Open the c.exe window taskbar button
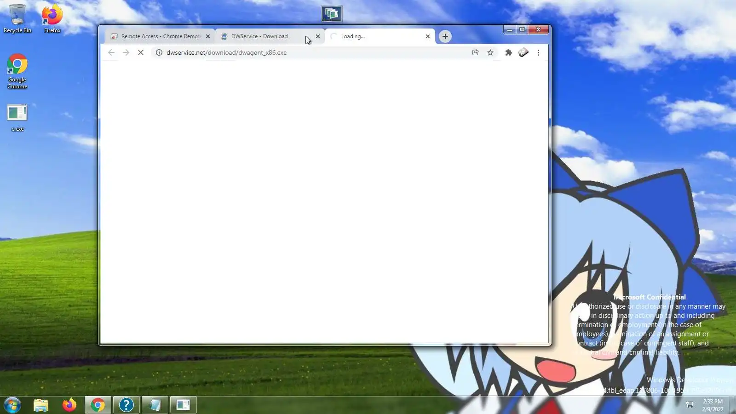This screenshot has height=414, width=736. (x=183, y=405)
